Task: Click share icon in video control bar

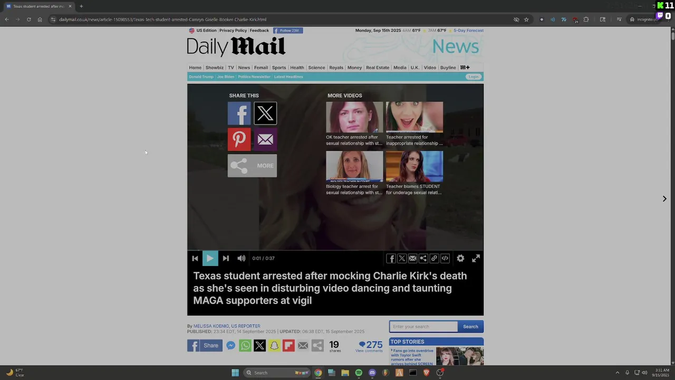Action: [423, 258]
